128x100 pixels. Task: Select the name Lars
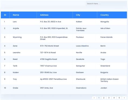[15, 22]
